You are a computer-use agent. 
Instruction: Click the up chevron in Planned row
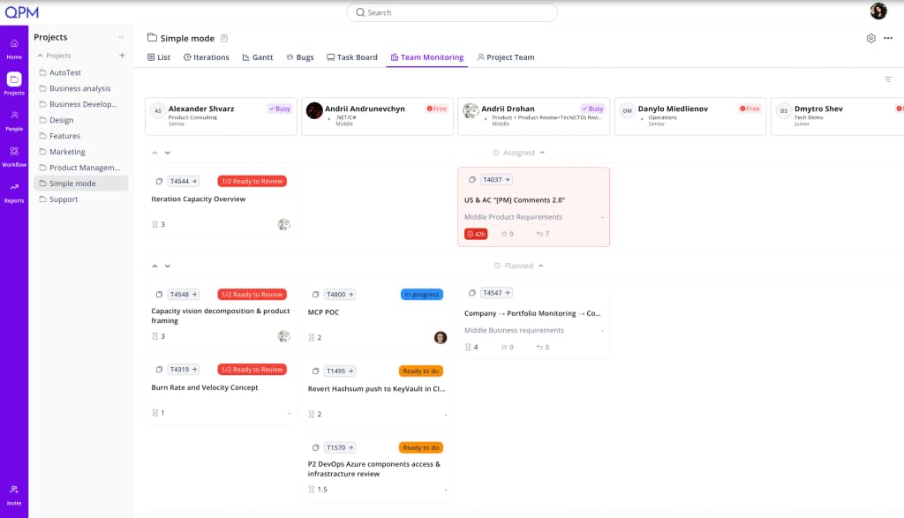(x=154, y=267)
